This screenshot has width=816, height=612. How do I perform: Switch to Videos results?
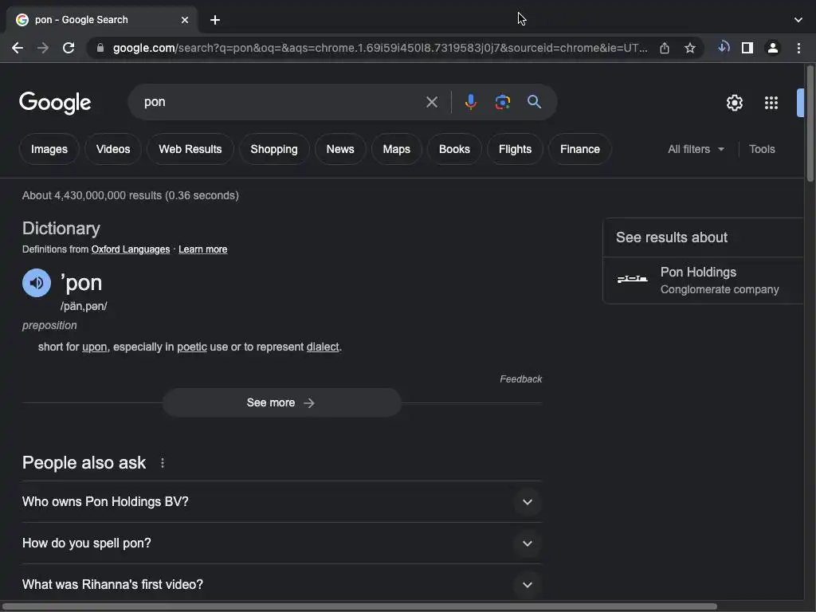[113, 149]
